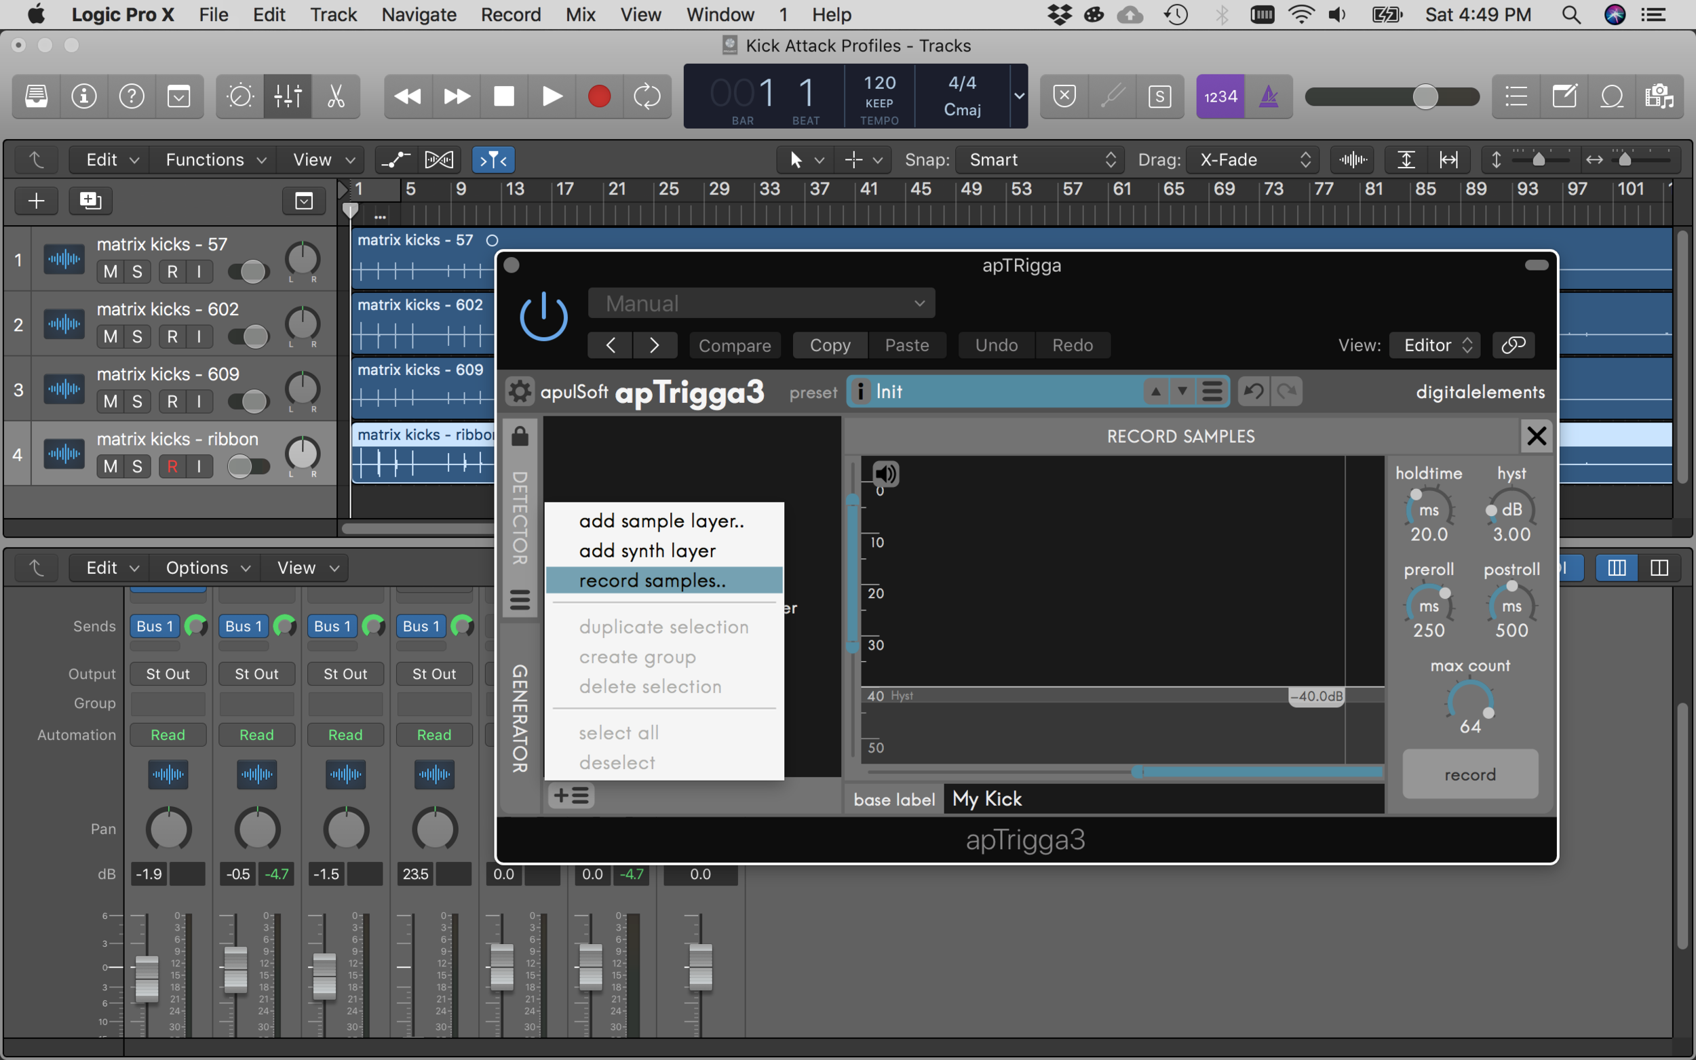Image resolution: width=1696 pixels, height=1060 pixels.
Task: Click the speaker audition icon in Record Samples
Action: tap(885, 474)
